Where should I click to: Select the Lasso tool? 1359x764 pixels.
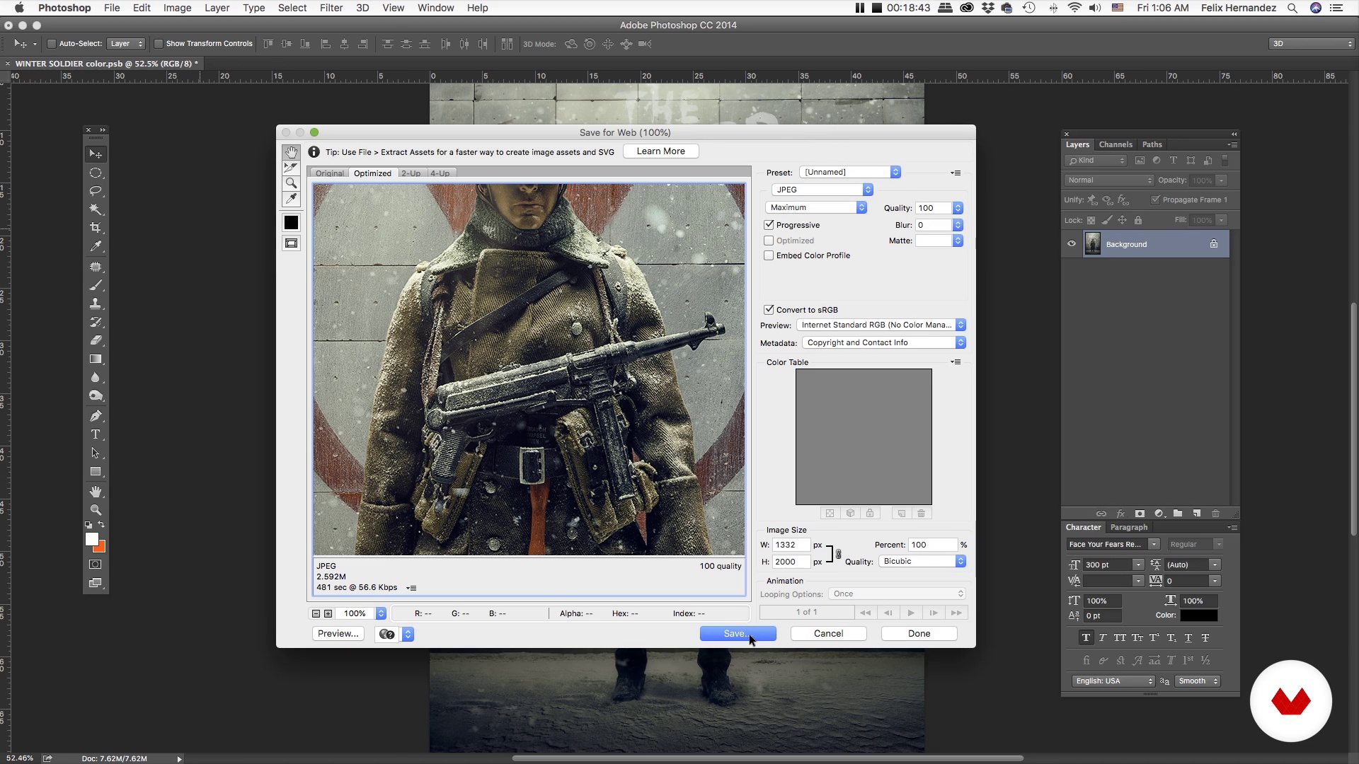(x=96, y=192)
